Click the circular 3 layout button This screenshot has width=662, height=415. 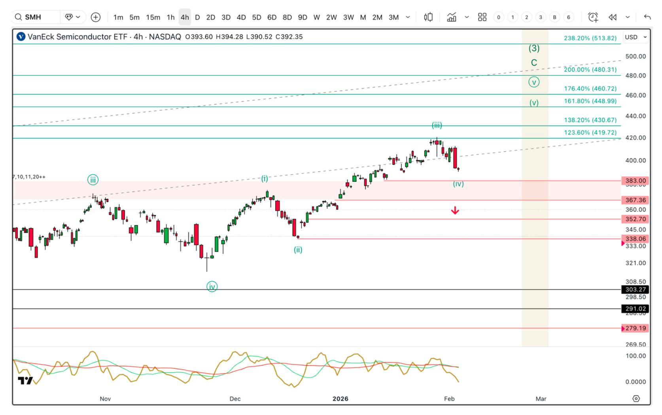[541, 17]
